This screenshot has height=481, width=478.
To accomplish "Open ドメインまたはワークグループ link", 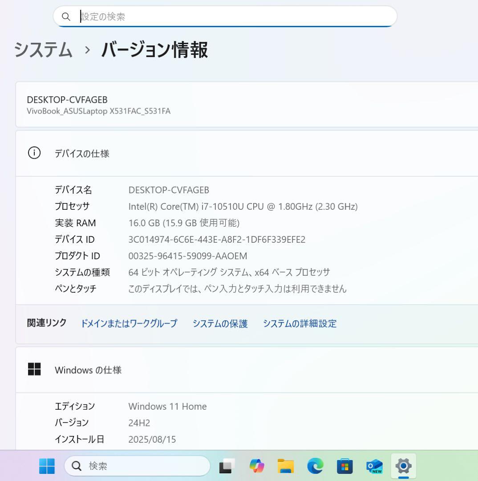I will pos(129,323).
